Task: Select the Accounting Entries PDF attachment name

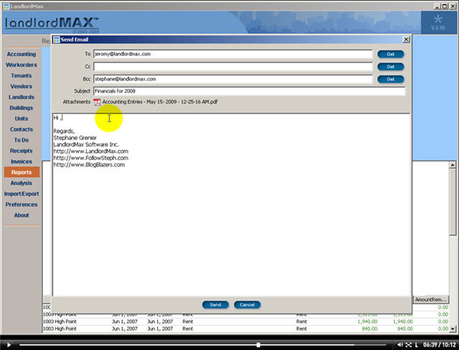Action: point(160,102)
